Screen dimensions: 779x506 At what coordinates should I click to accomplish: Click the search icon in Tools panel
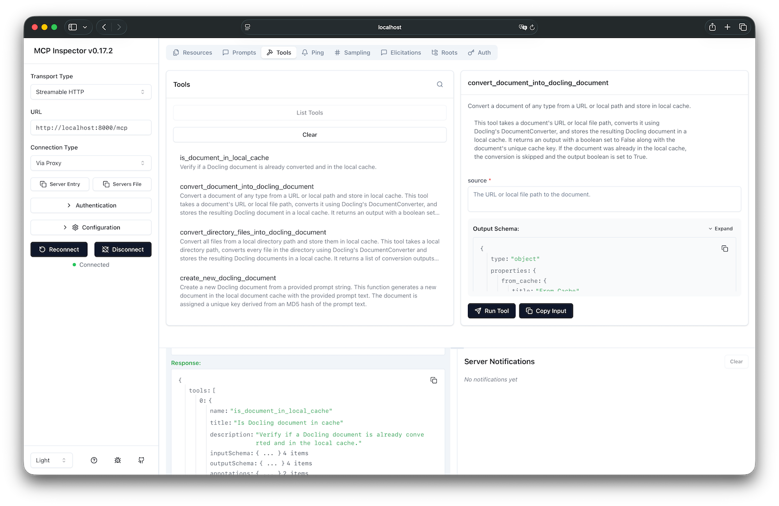click(440, 84)
